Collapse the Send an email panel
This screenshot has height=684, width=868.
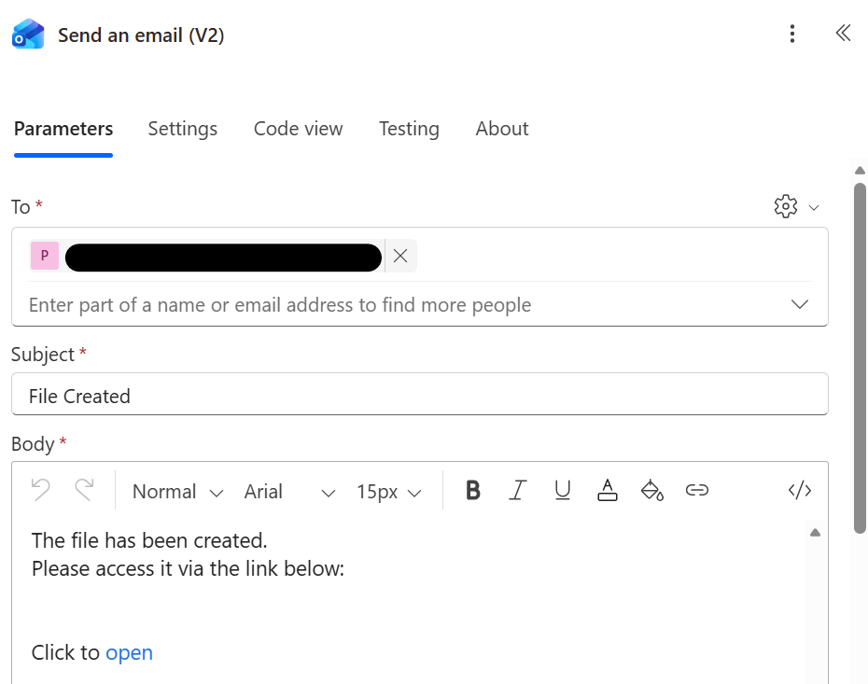(843, 34)
